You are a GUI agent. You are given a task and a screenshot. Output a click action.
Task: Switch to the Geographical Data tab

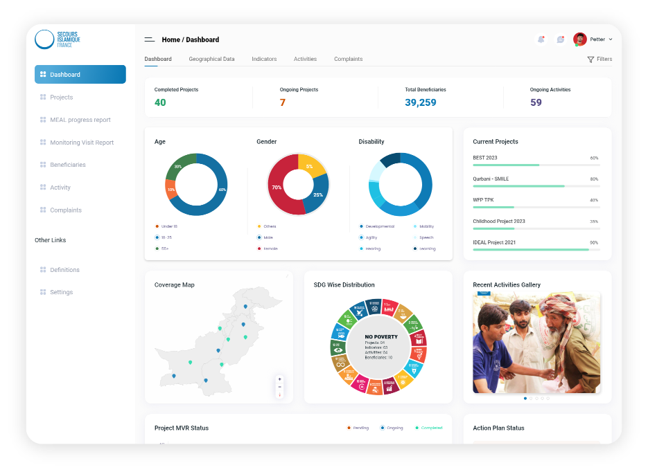click(x=211, y=59)
